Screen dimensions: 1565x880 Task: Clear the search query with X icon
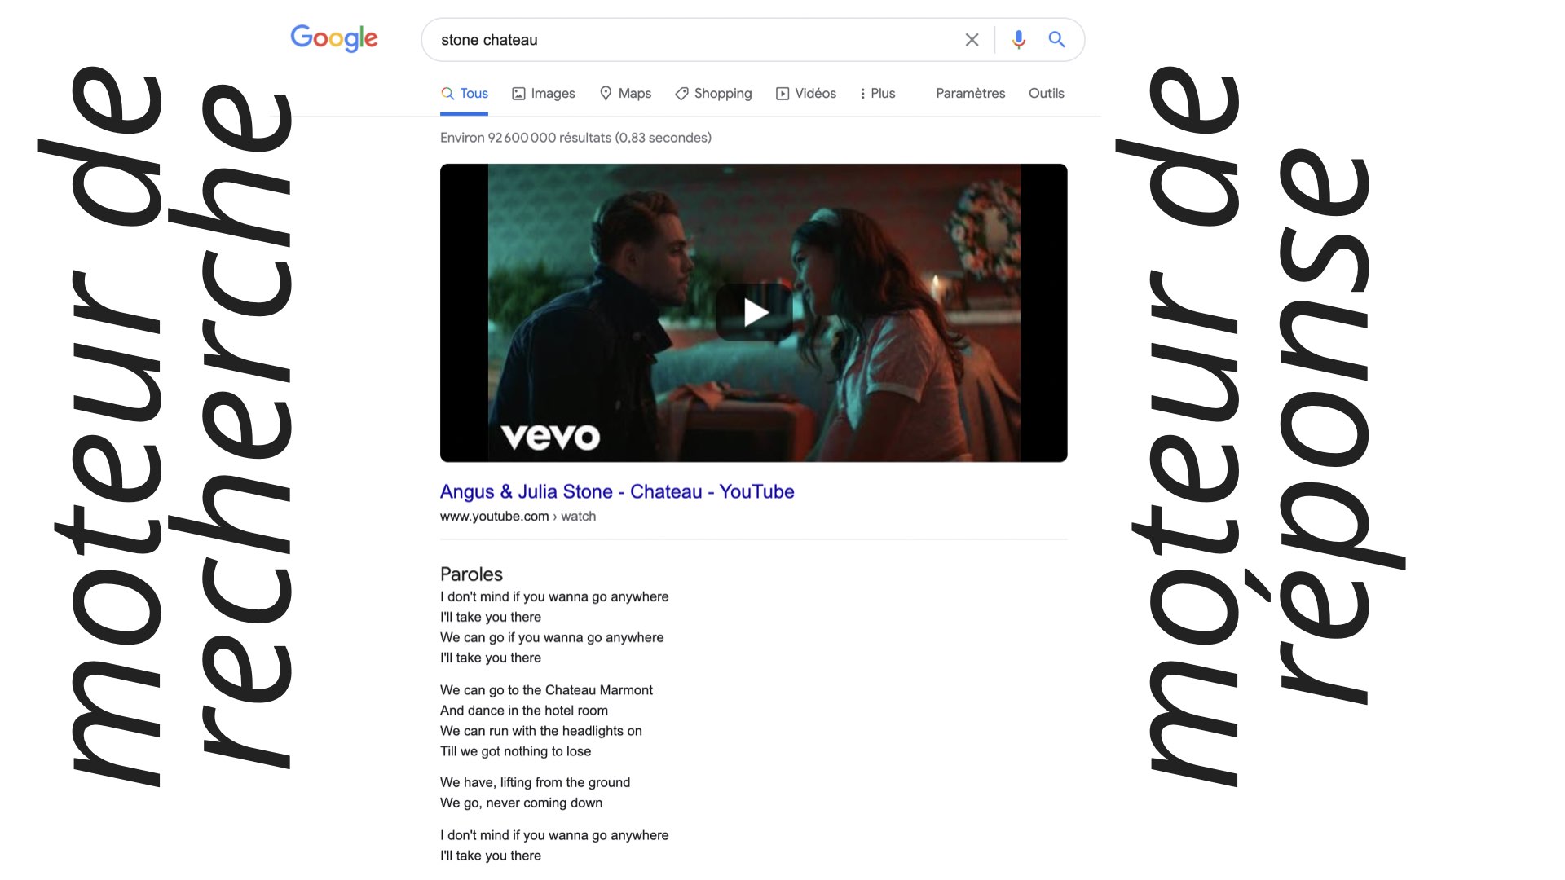click(972, 40)
